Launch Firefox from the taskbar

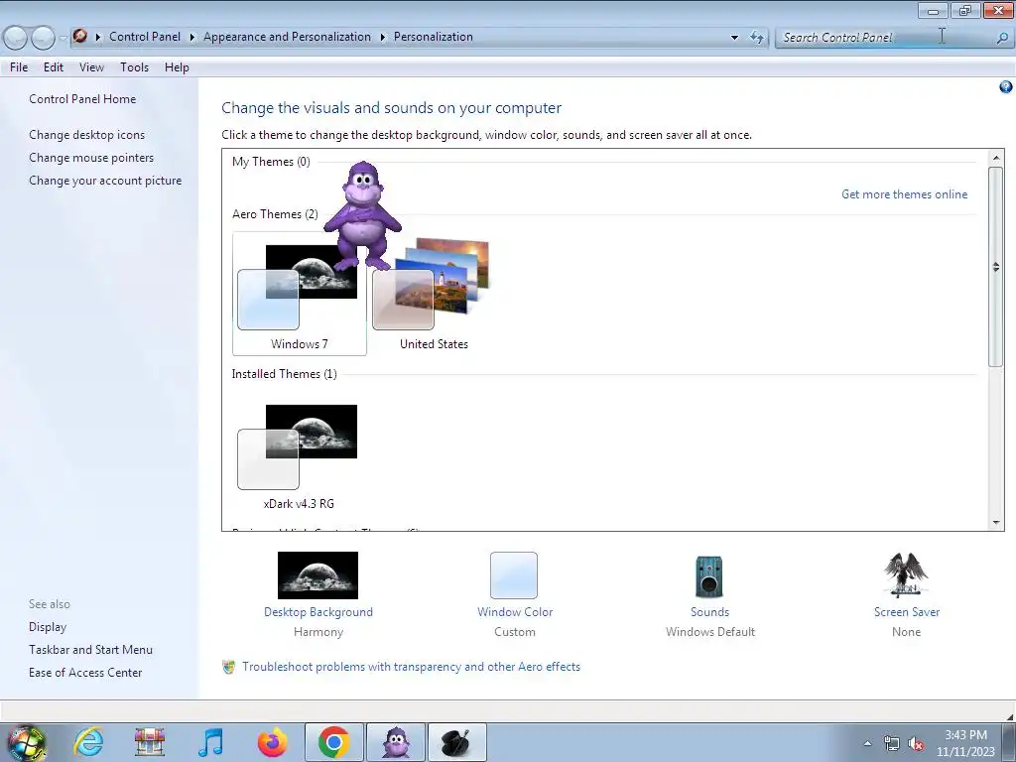(x=272, y=742)
